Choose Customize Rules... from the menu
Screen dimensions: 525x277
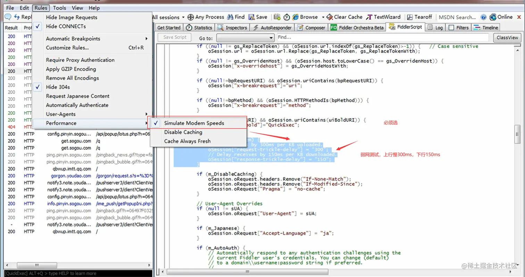93,48
